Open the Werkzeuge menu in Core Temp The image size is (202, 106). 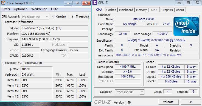click(39, 9)
